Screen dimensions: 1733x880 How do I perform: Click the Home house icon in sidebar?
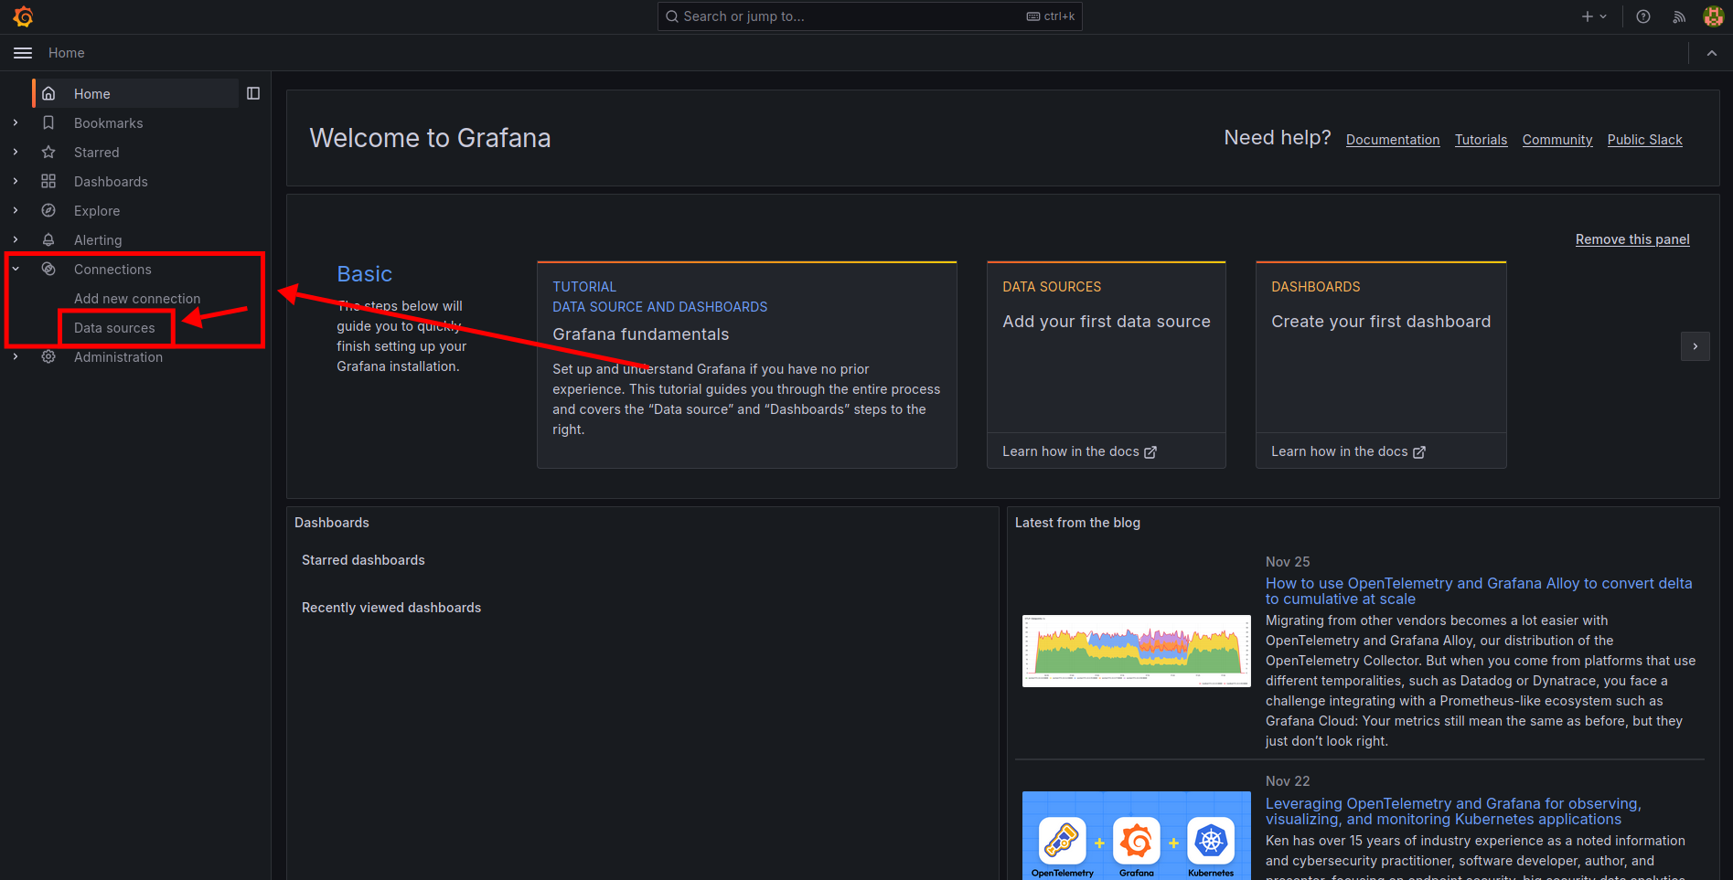[x=48, y=93]
